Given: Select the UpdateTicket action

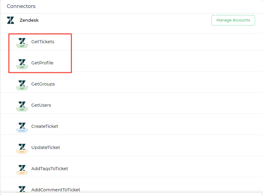Looking at the screenshot, I should tap(46, 147).
